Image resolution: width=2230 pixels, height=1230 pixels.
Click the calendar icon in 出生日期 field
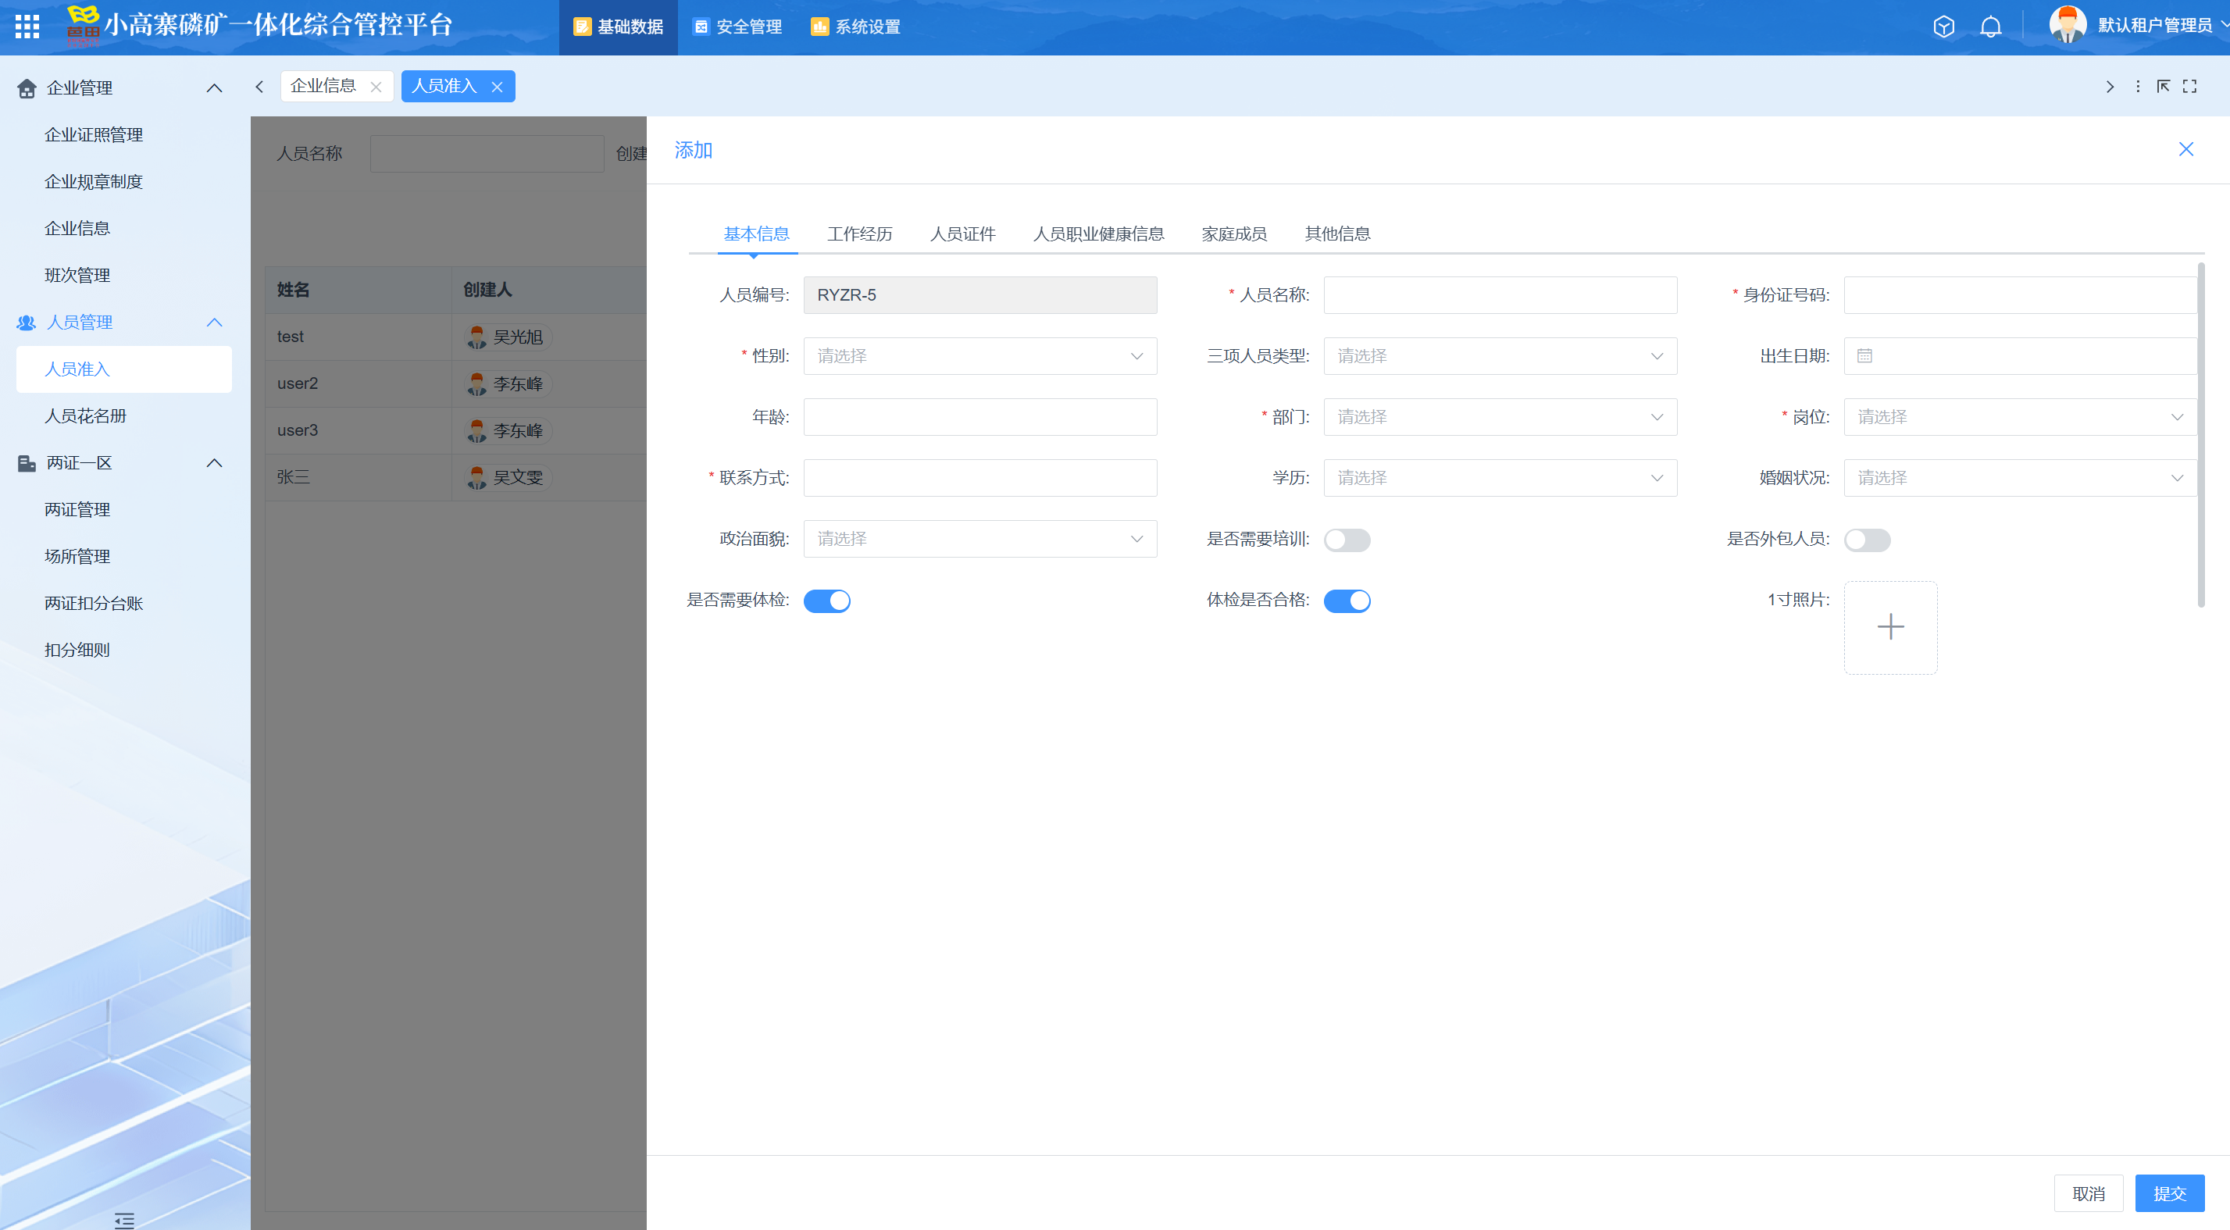(x=1864, y=356)
